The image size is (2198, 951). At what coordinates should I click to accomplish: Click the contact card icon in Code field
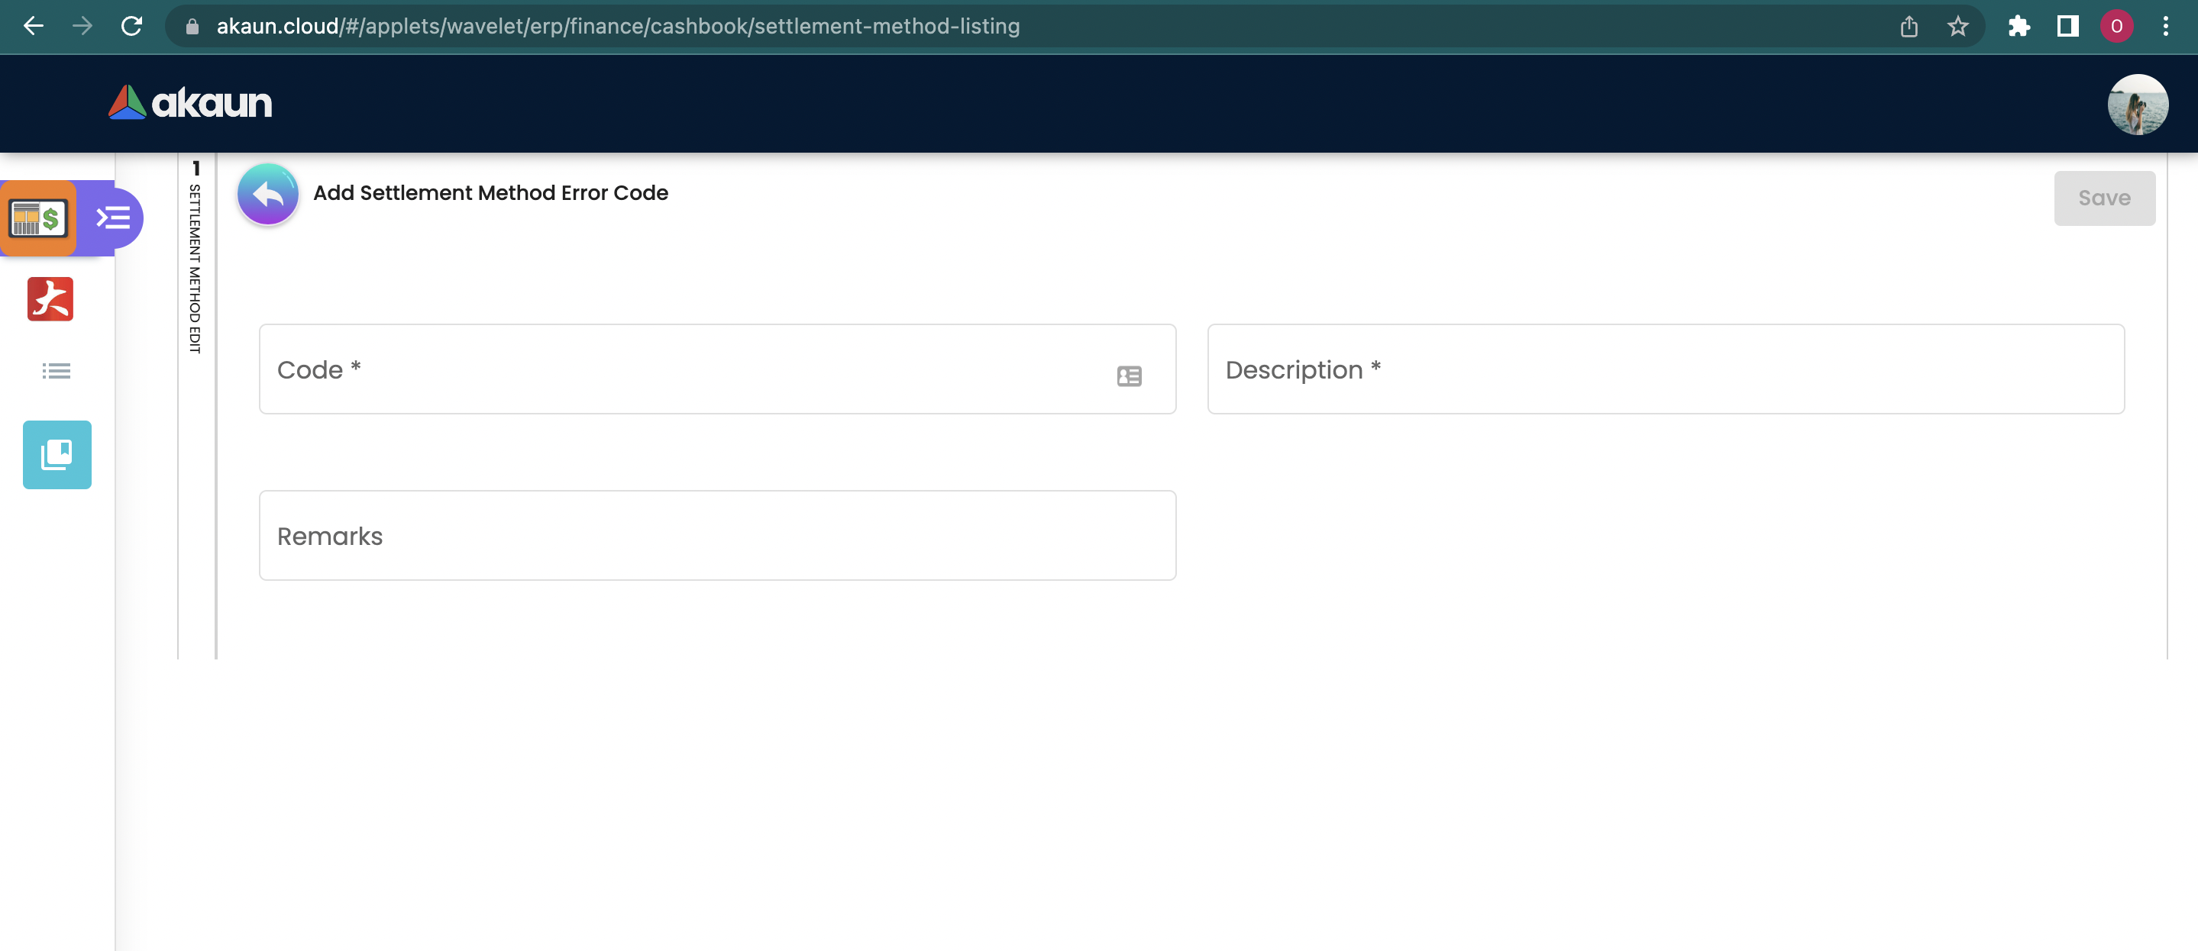click(x=1129, y=376)
